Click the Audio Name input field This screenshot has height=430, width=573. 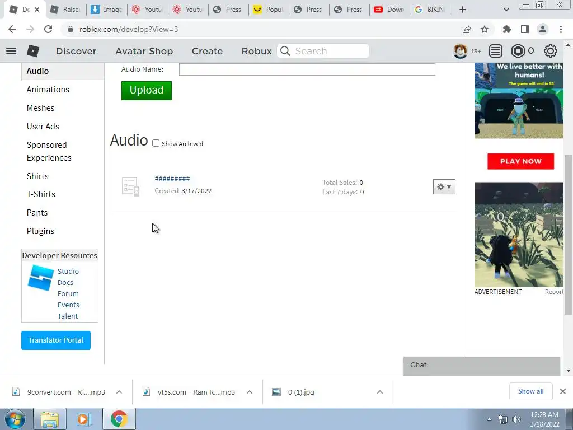(307, 69)
